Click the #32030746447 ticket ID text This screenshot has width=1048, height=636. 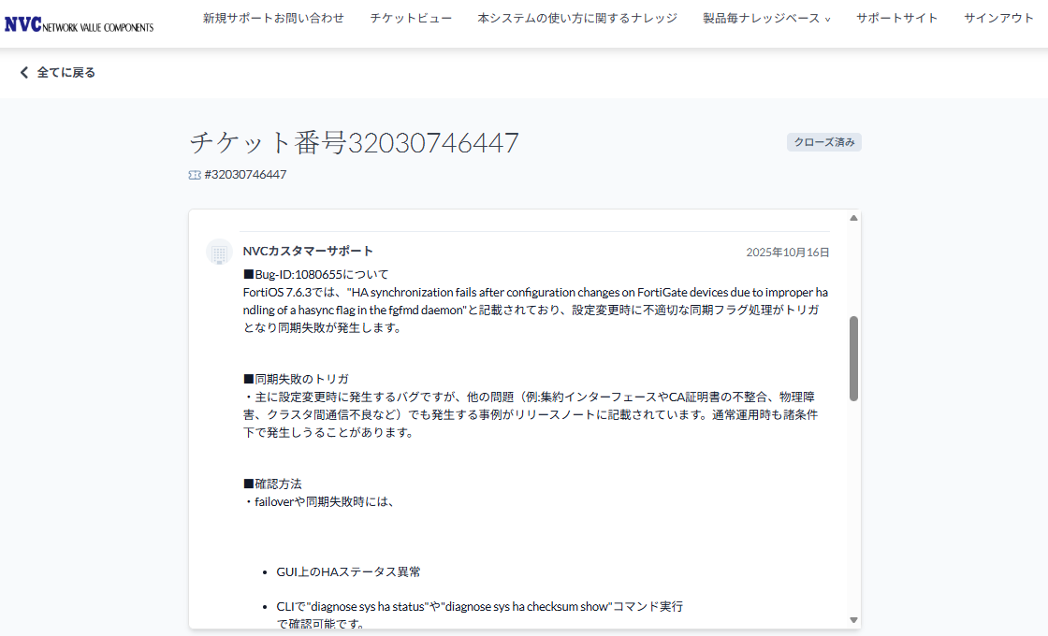click(245, 175)
